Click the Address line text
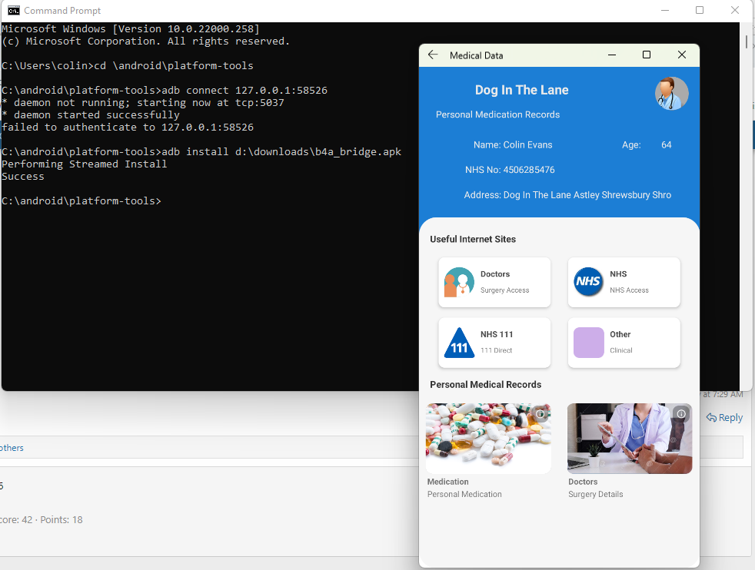 (x=567, y=195)
